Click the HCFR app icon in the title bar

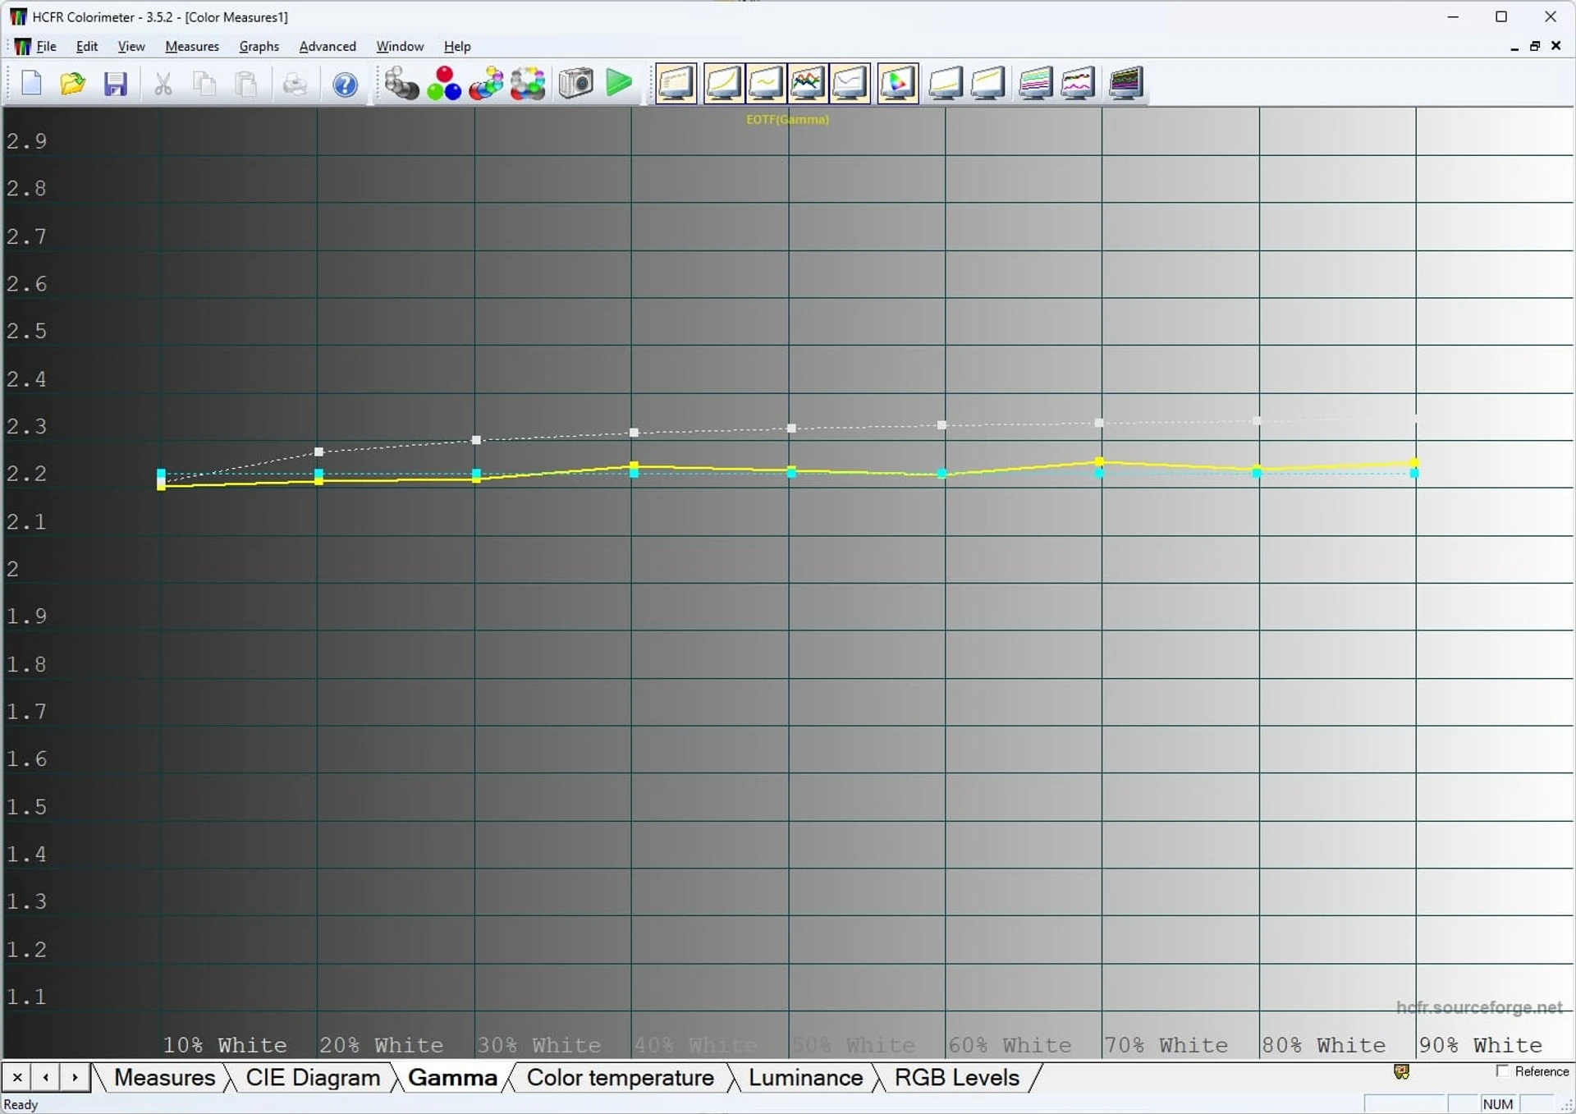click(17, 16)
